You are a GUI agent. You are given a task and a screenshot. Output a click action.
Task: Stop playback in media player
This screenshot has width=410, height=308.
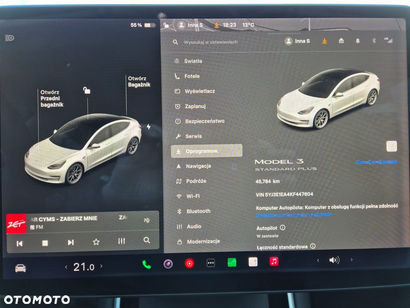[45, 243]
